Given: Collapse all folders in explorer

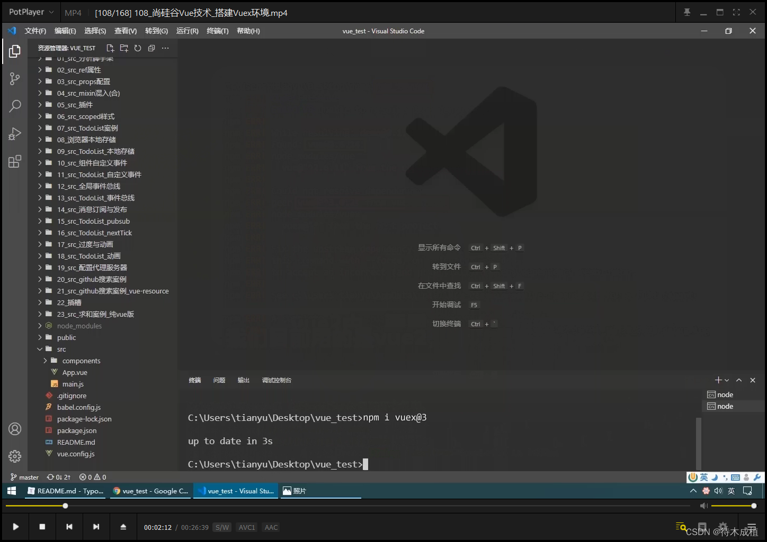Looking at the screenshot, I should click(151, 48).
